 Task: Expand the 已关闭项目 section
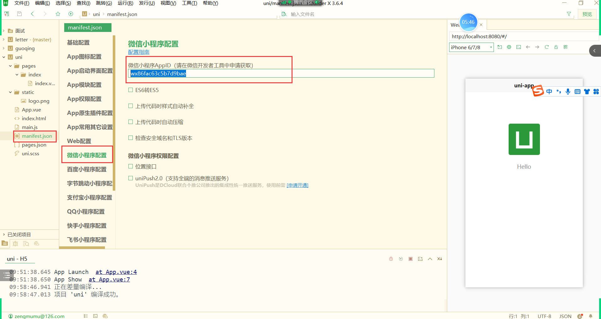point(4,234)
